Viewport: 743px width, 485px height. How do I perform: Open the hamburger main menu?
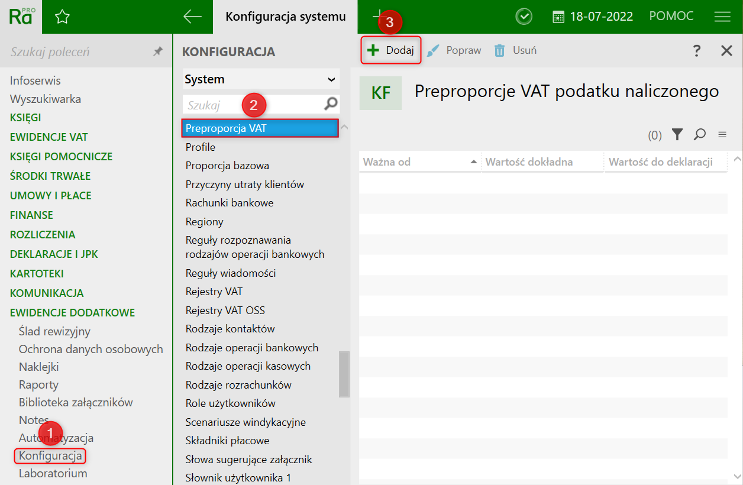click(x=722, y=17)
